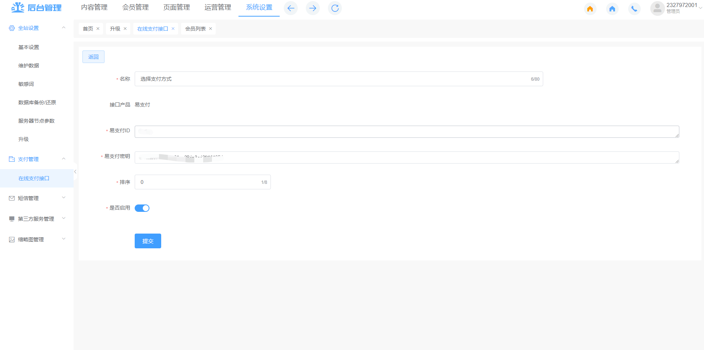Viewport: 704px width, 350px height.
Task: Close the 会员列表 tab
Action: click(x=211, y=29)
